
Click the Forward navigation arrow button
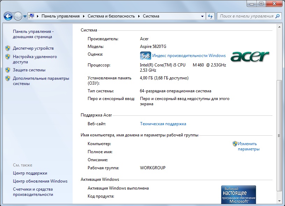(x=18, y=16)
